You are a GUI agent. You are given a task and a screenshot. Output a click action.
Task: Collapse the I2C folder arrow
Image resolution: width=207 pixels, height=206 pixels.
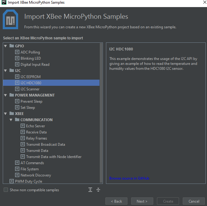point(6,70)
